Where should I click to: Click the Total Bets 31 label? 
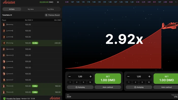7,15
